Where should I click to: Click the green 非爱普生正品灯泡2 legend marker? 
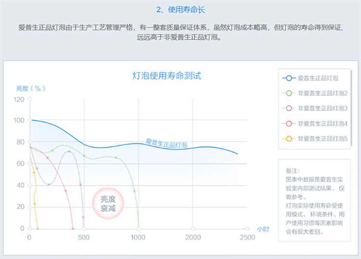point(289,94)
